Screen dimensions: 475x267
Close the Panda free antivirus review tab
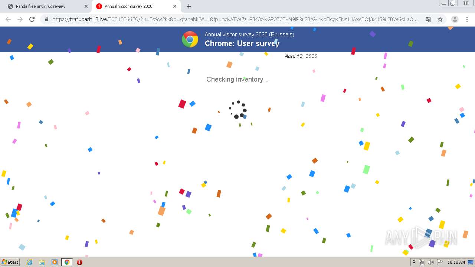click(86, 6)
